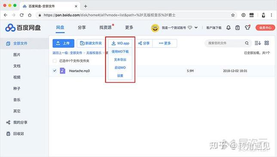The height and width of the screenshot is (157, 277).
Task: Click the smiley user avatar
Action: pos(155,28)
